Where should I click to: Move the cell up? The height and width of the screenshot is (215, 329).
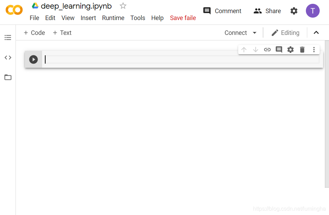tap(244, 49)
